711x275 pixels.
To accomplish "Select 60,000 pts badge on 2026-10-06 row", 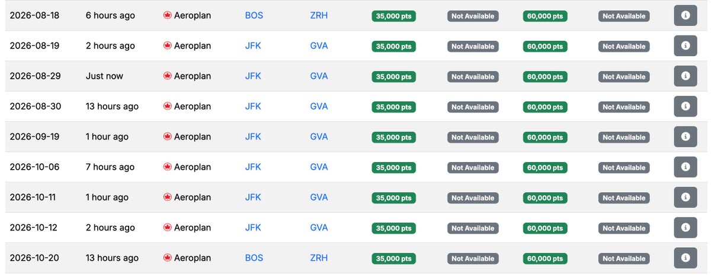I will (x=545, y=167).
